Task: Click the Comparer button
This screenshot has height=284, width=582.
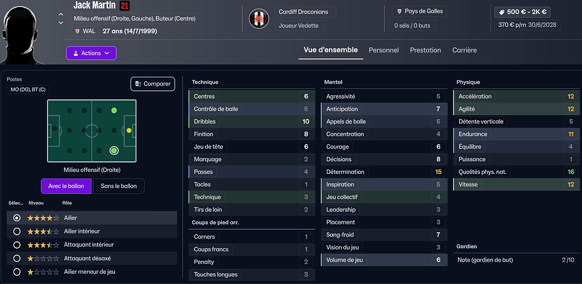Action: (153, 84)
